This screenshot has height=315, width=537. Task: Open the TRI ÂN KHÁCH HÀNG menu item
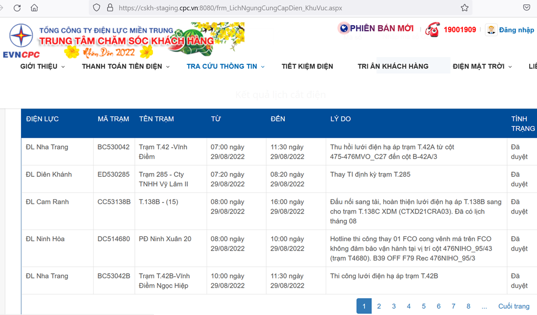pyautogui.click(x=393, y=66)
